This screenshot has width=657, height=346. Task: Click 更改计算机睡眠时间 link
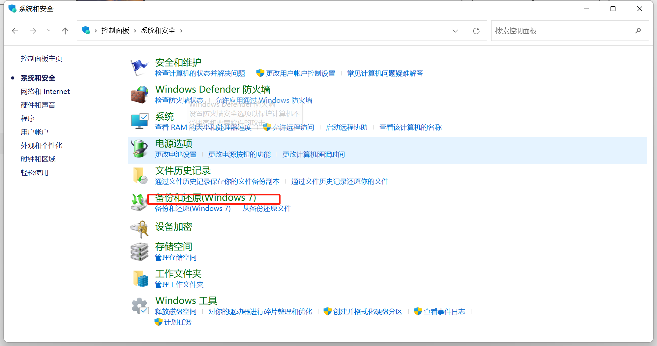click(x=314, y=155)
